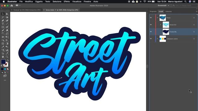Screen dimensions: 198x111
Task: Pick the Slice tool
Action: (x=7, y=53)
